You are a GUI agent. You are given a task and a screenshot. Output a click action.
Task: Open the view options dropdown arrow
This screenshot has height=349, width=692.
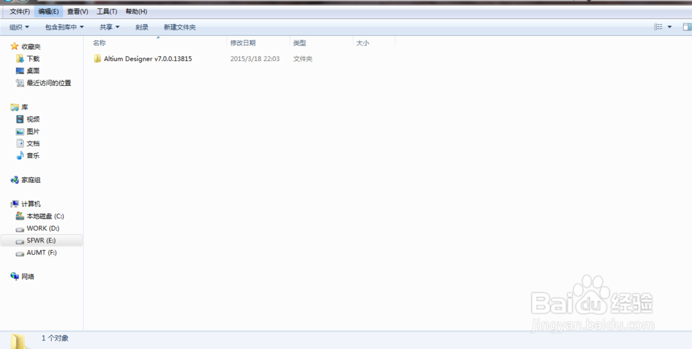(669, 27)
